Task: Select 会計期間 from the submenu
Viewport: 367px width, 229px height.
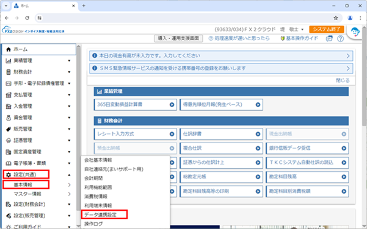Action: (93, 178)
